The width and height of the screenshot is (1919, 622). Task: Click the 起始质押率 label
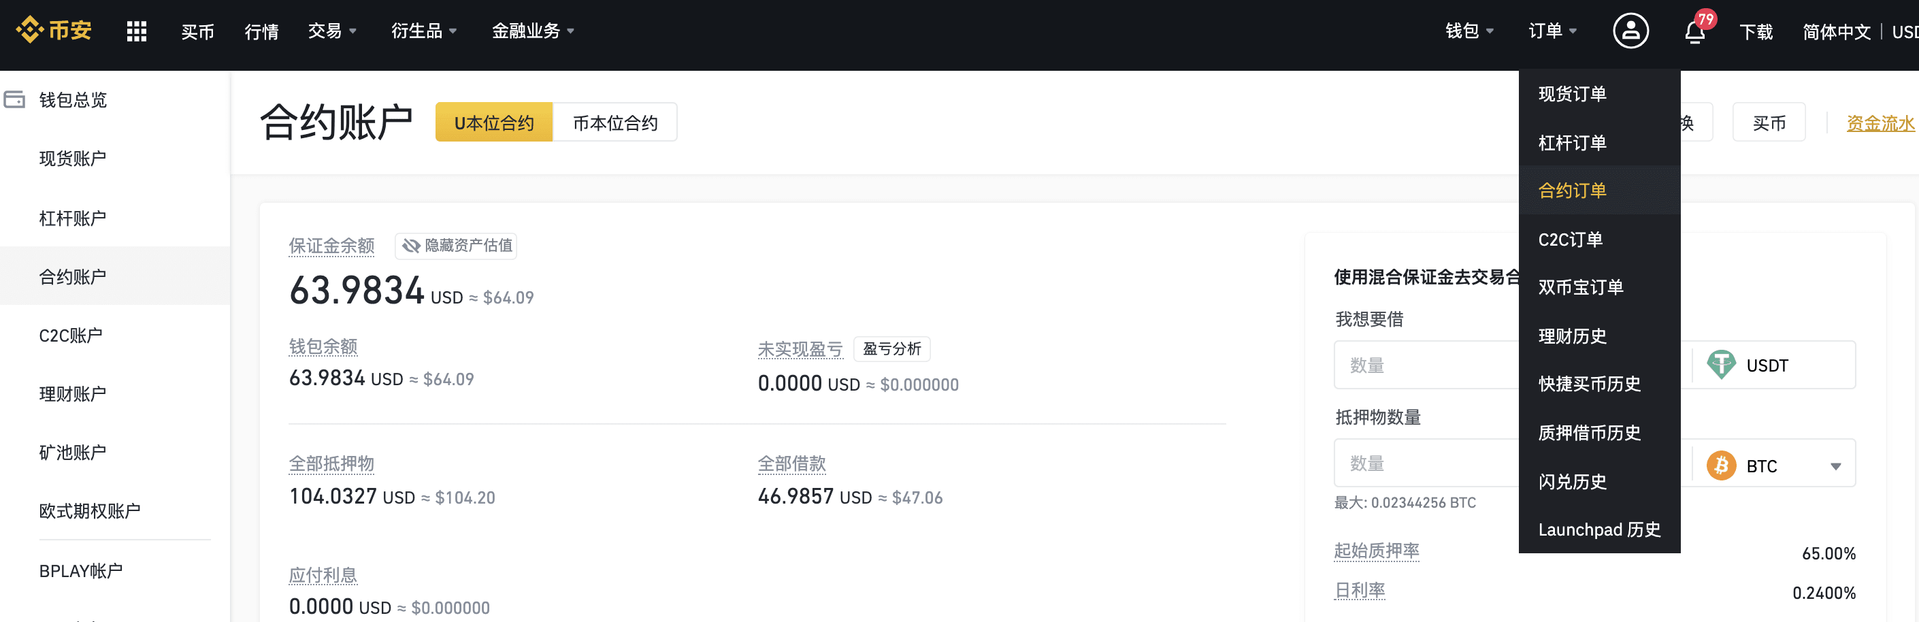click(1377, 551)
